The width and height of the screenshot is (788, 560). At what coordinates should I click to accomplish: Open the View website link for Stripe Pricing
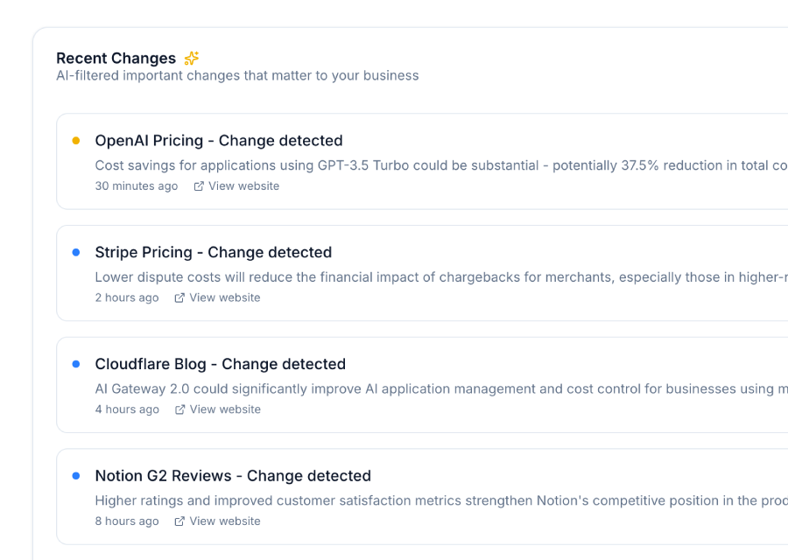pyautogui.click(x=225, y=297)
